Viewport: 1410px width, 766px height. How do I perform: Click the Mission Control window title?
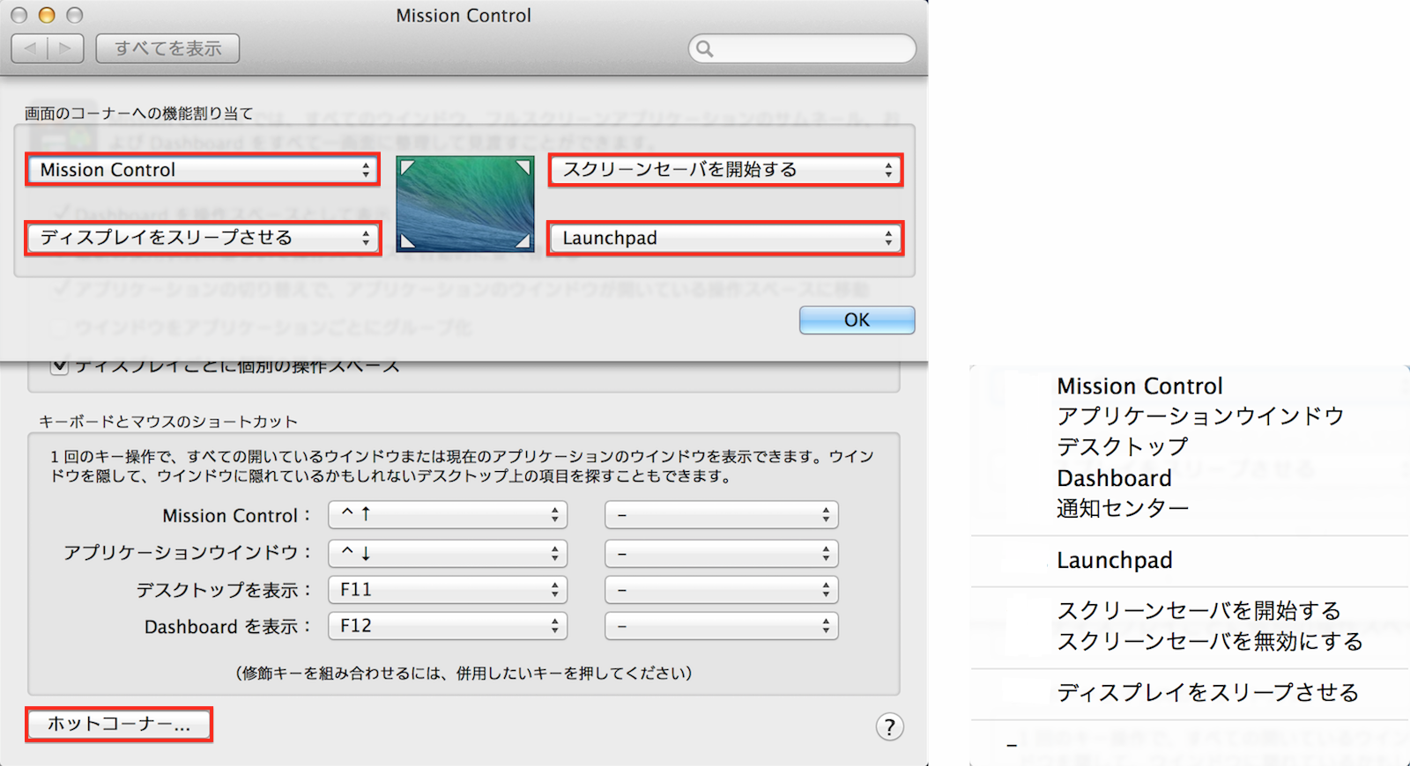pos(464,16)
